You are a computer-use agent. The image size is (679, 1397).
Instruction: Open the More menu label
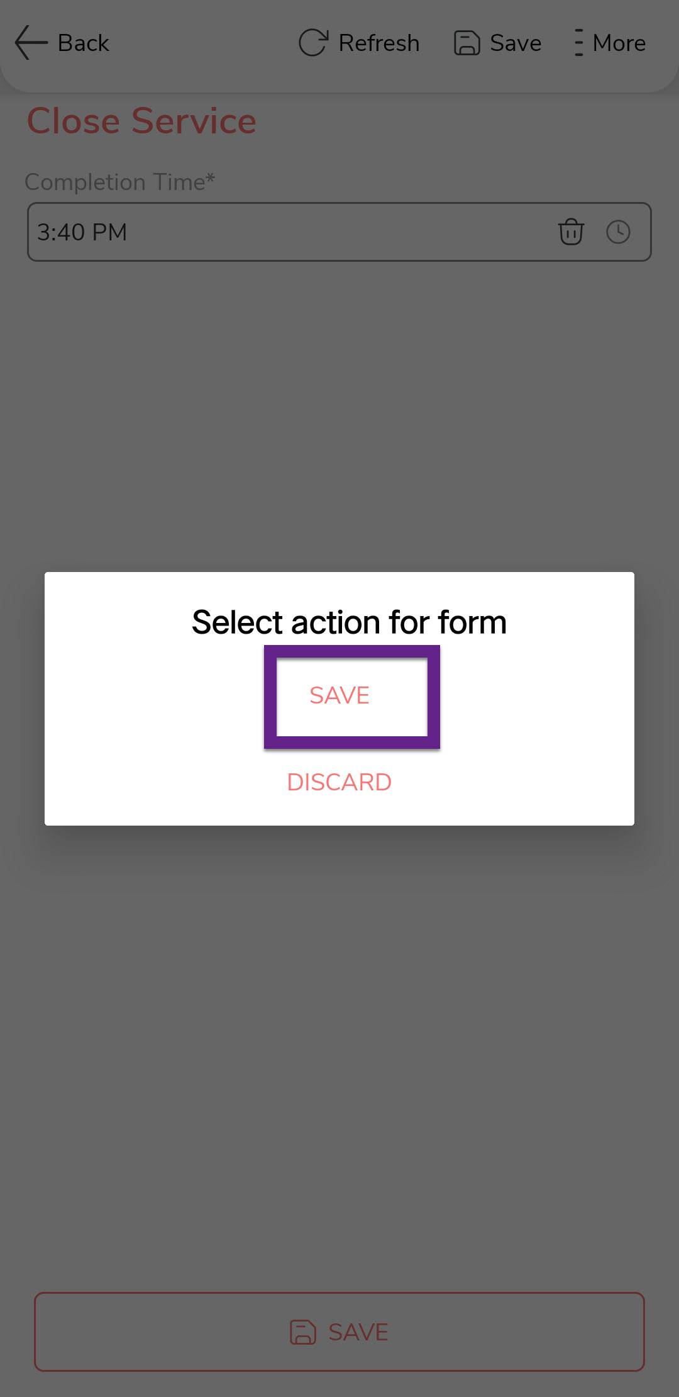619,43
